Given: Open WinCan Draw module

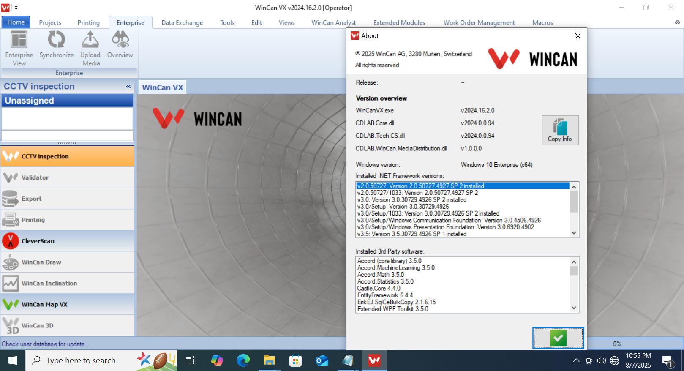Looking at the screenshot, I should (67, 262).
